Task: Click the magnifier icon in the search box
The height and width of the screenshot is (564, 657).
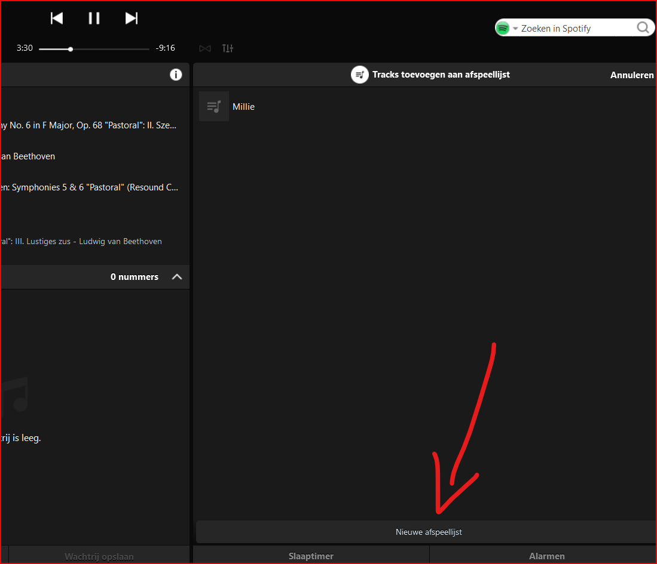Action: [x=643, y=28]
